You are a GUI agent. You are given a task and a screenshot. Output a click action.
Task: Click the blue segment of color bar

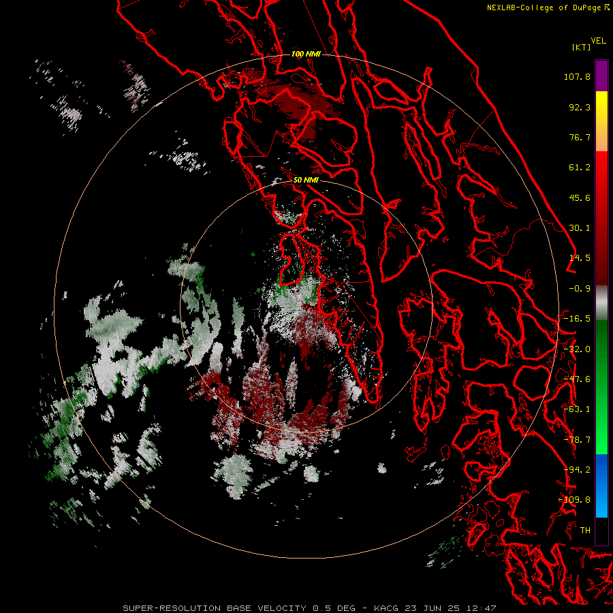(x=601, y=486)
